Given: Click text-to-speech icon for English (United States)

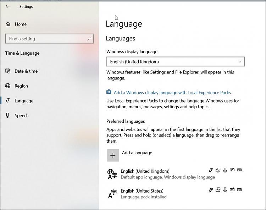Looking at the screenshot, I should [218, 190].
